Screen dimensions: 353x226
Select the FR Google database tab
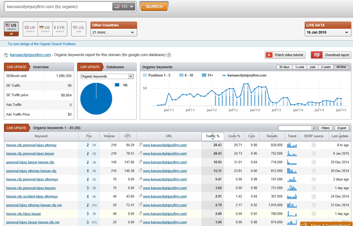coord(60,29)
